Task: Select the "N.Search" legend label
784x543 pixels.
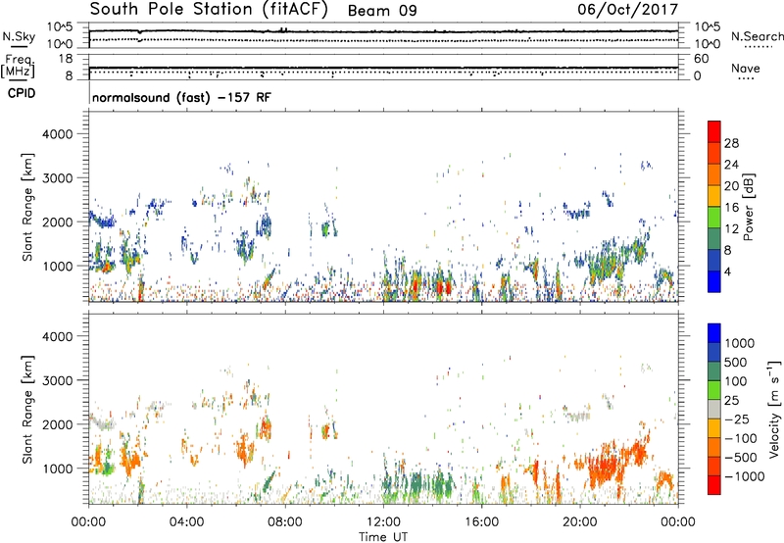Action: point(758,36)
